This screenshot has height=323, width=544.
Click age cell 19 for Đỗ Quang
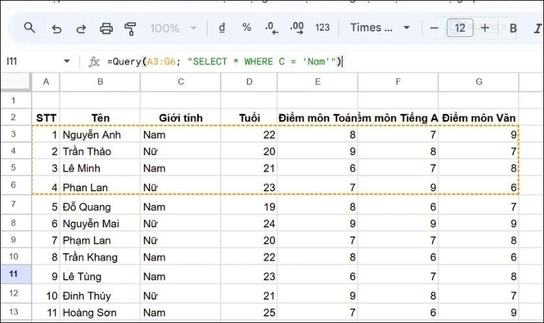249,205
